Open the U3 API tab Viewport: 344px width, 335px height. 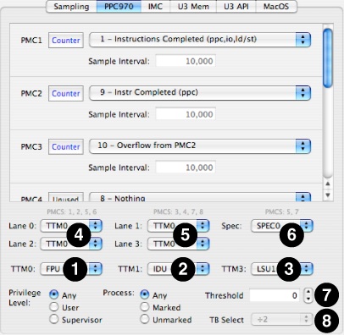(x=236, y=7)
